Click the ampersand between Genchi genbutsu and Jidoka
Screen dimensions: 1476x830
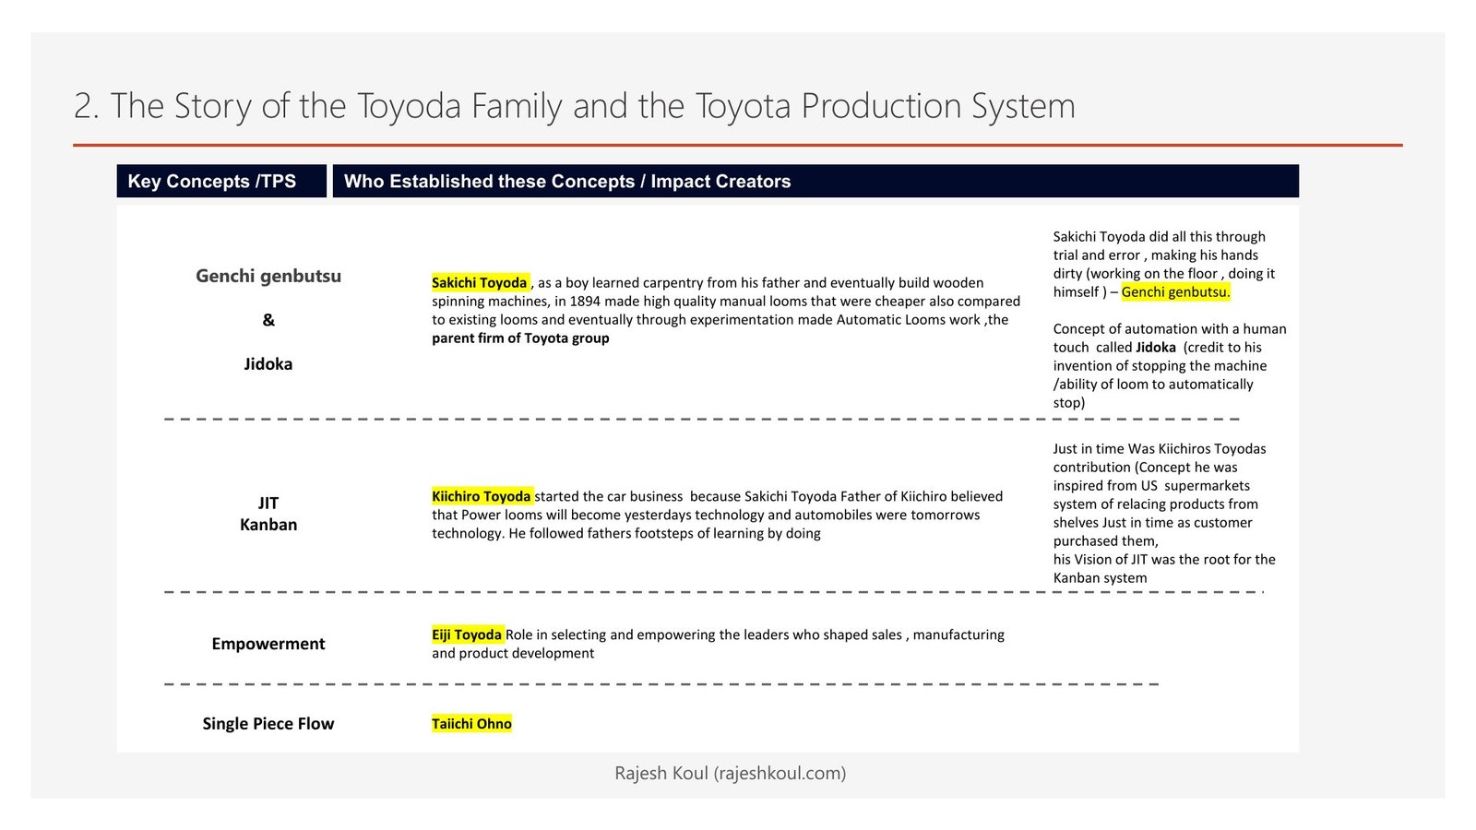[x=268, y=320]
